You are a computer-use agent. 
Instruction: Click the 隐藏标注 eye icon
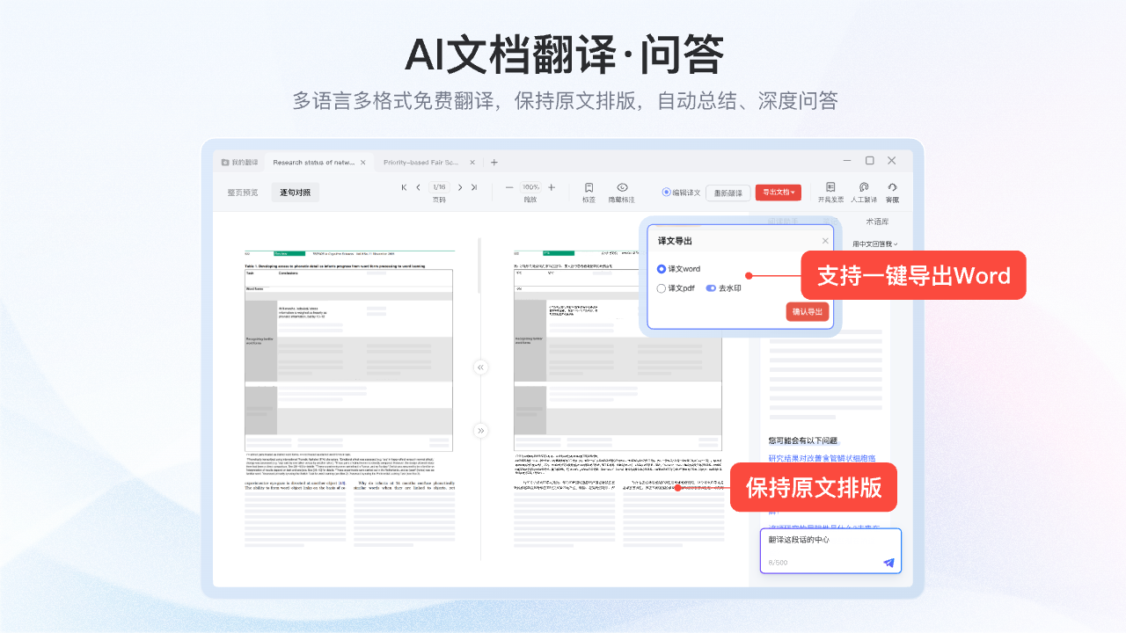(622, 186)
